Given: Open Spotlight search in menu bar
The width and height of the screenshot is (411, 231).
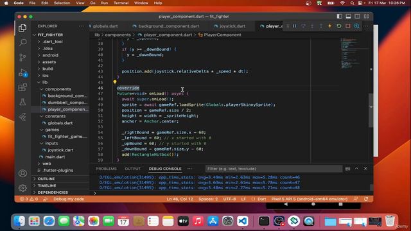Looking at the screenshot, I should tap(352, 3).
